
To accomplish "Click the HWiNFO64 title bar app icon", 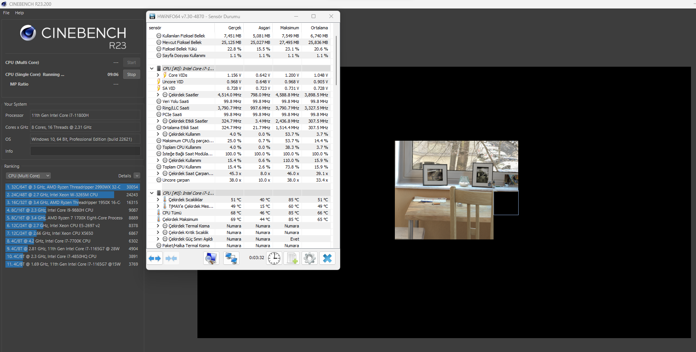I will pos(152,16).
